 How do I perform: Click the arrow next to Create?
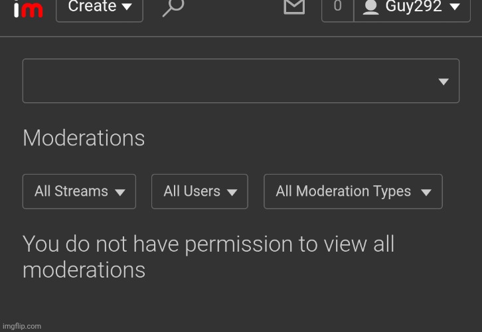pos(127,7)
